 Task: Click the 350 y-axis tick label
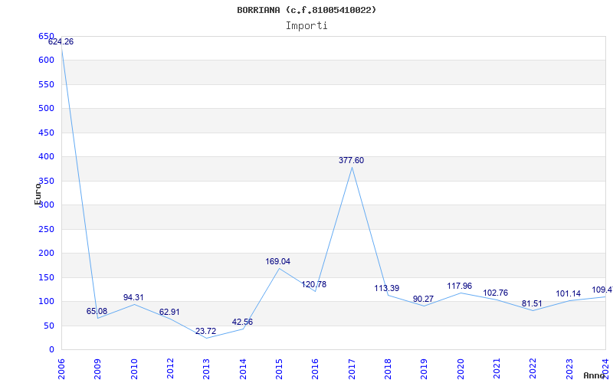click(x=46, y=181)
